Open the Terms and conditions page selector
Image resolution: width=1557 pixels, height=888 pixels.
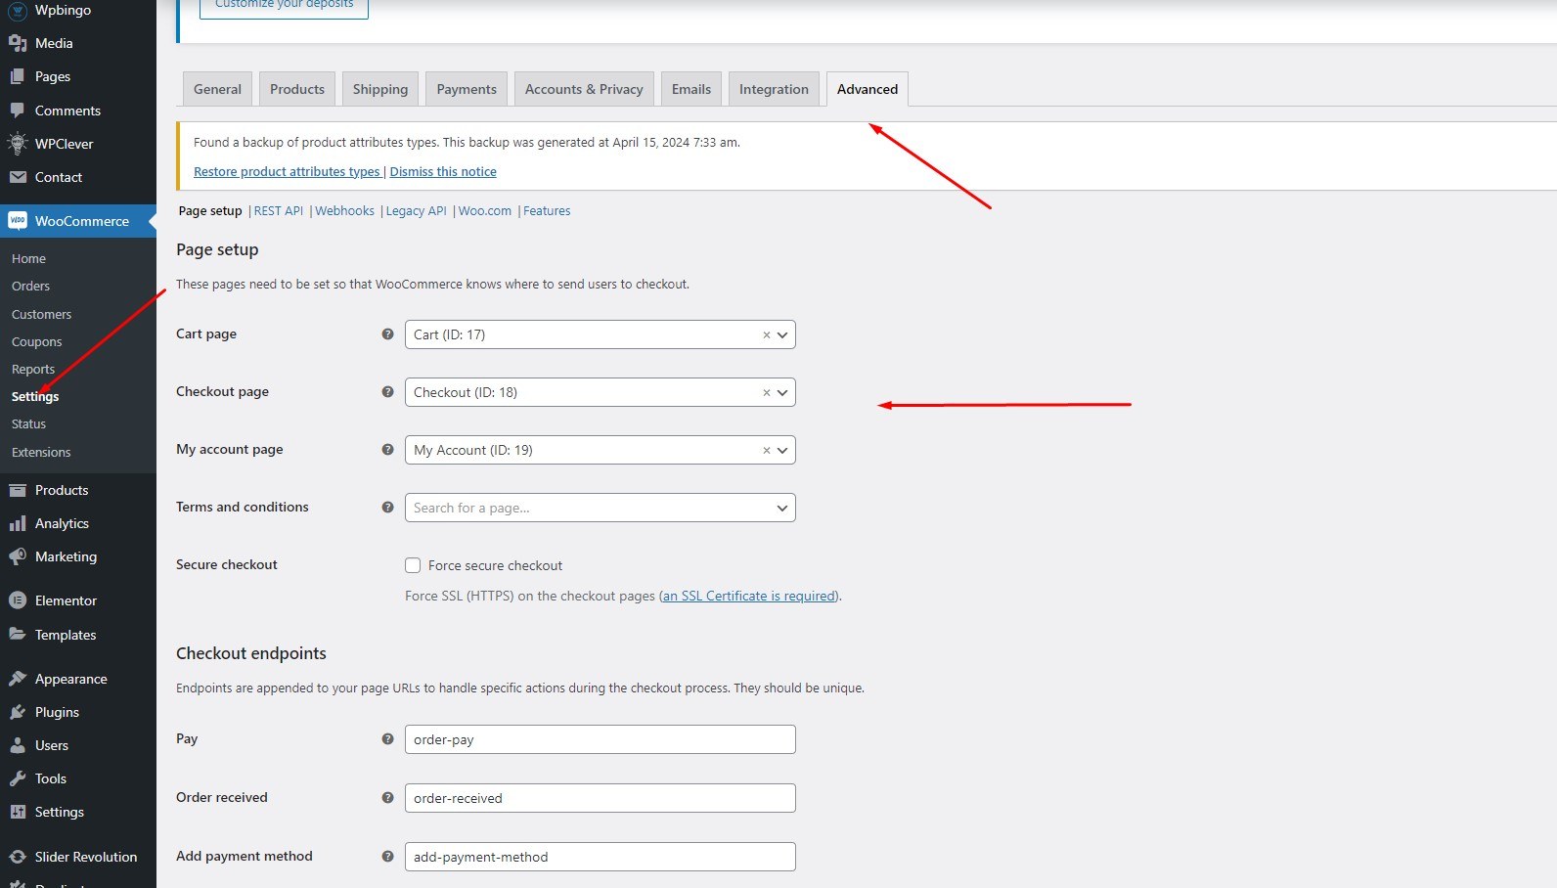pyautogui.click(x=599, y=508)
